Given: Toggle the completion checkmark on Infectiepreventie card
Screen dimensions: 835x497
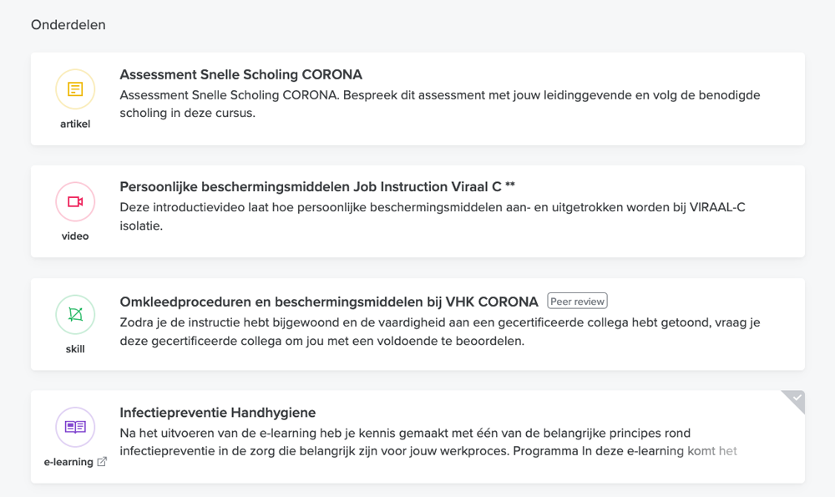Looking at the screenshot, I should [x=794, y=398].
